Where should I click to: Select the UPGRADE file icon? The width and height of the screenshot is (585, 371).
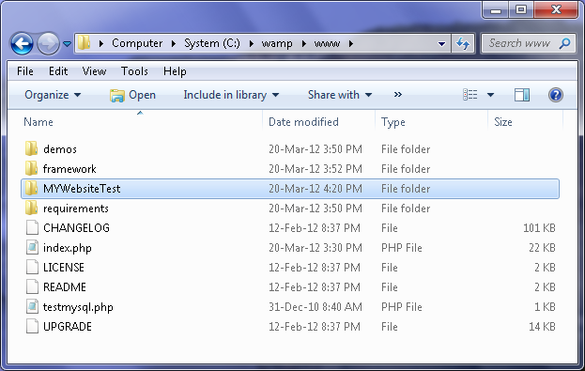pyautogui.click(x=32, y=327)
